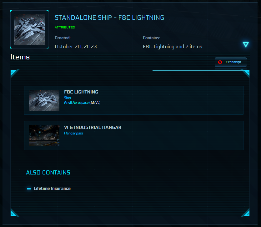Click the bullet icon beside Lifetime Insurance
Screen dimensions: 261x227
(29, 189)
